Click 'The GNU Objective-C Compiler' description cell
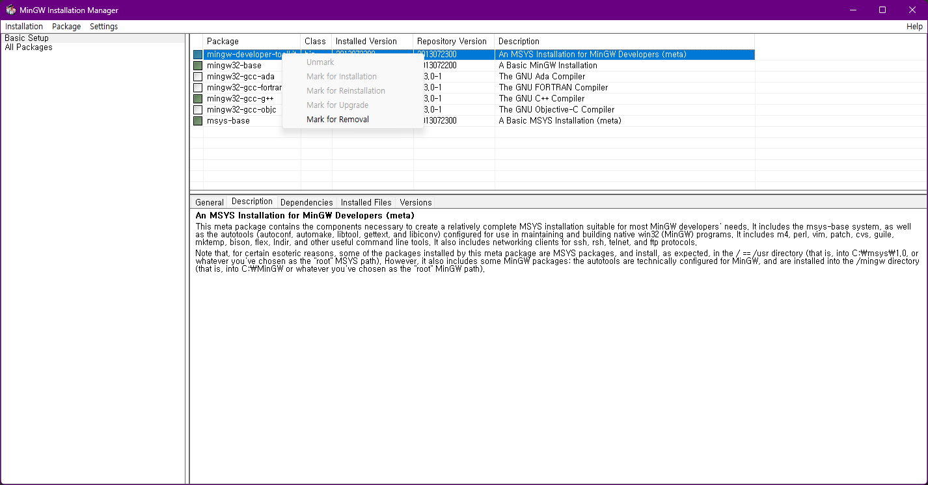The height and width of the screenshot is (485, 928). pos(556,110)
